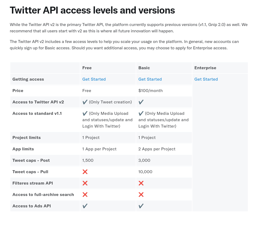Screen dimensions: 268x227
Task: Click the Enterprise column header
Action: (x=205, y=68)
